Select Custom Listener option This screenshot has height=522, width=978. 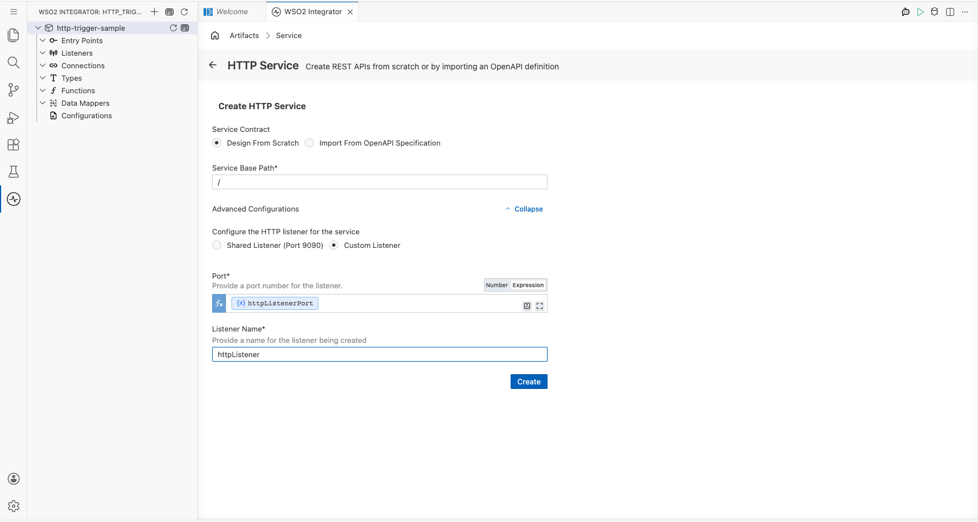tap(334, 245)
